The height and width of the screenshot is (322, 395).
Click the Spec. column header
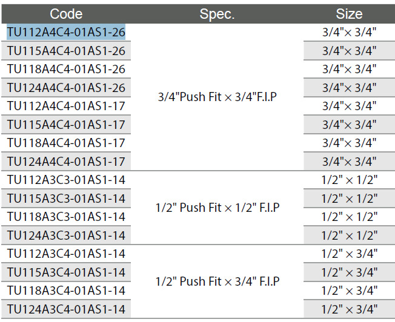(x=217, y=14)
